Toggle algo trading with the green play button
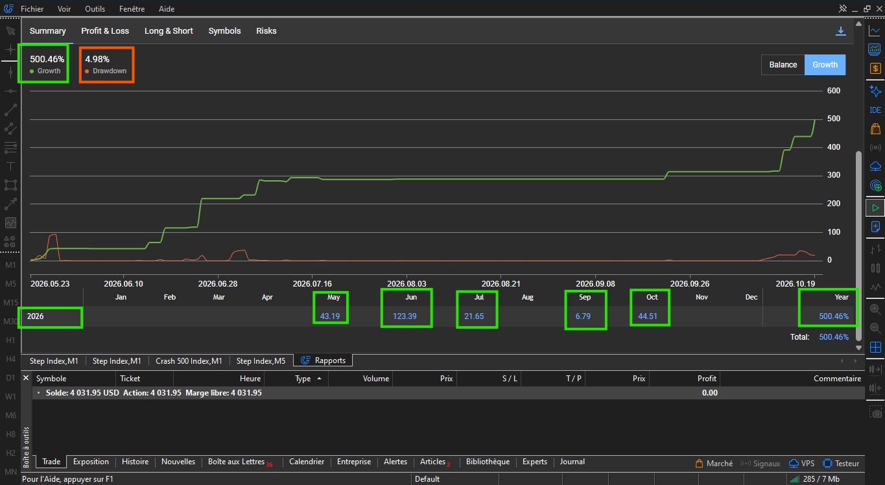The height and width of the screenshot is (485, 885). tap(875, 208)
